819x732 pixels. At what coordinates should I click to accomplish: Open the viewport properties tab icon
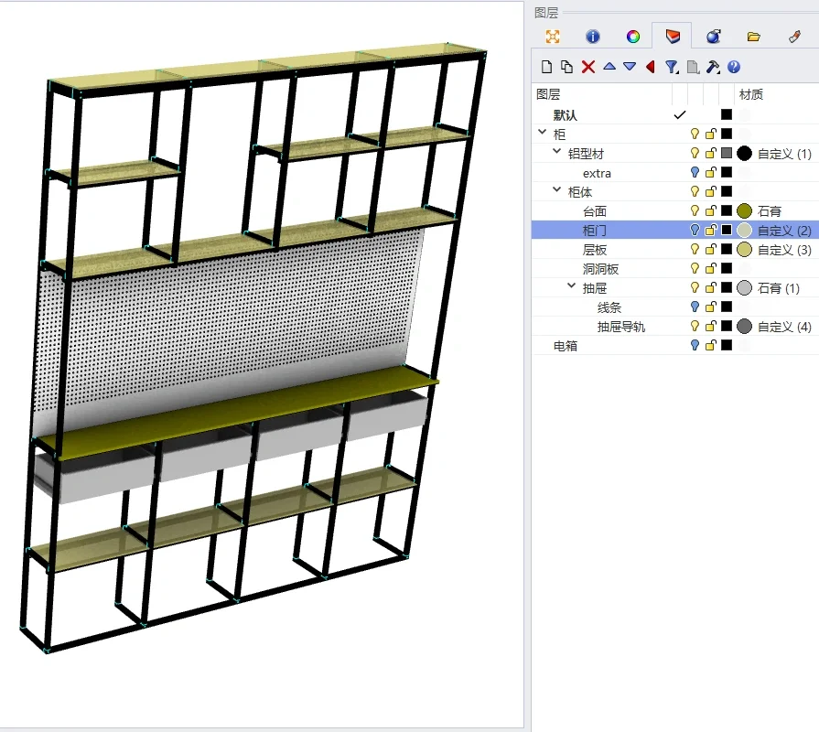pyautogui.click(x=553, y=37)
